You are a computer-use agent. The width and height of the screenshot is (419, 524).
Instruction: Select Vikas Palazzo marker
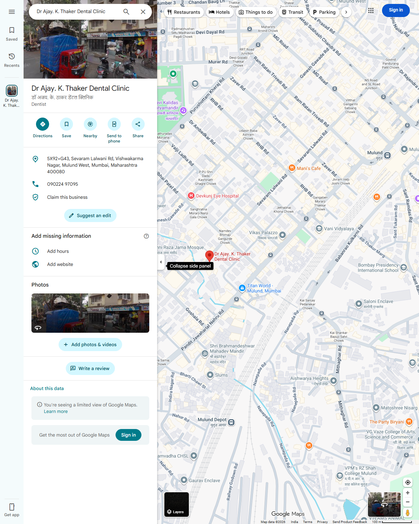283,235
